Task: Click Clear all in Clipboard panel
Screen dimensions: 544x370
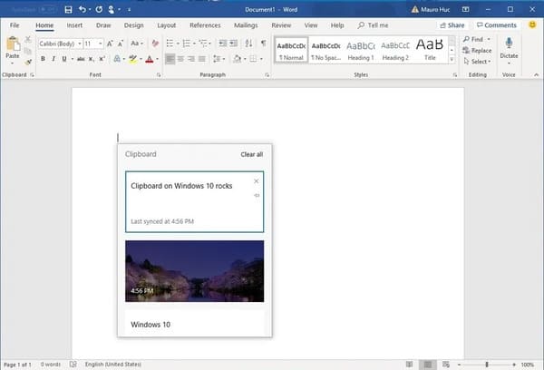Action: coord(251,154)
